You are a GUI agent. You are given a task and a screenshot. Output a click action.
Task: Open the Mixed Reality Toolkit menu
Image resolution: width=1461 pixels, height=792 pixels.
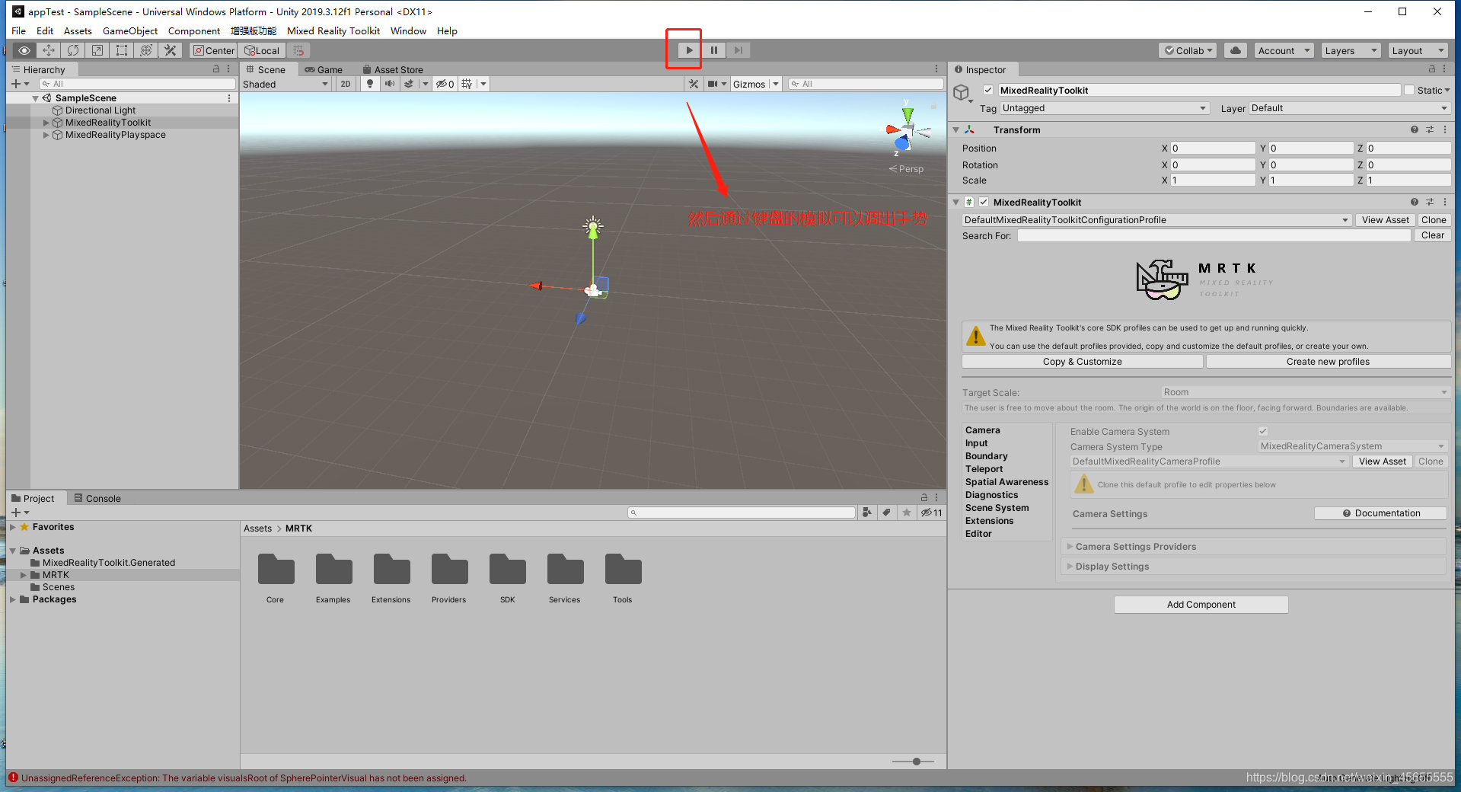pos(333,31)
